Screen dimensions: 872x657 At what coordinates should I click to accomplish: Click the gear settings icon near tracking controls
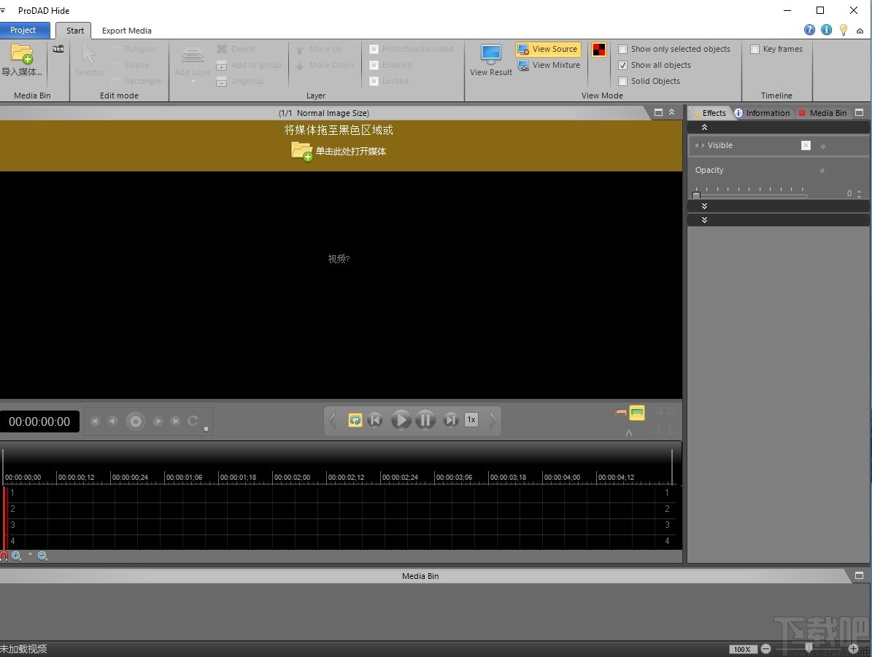pos(206,429)
